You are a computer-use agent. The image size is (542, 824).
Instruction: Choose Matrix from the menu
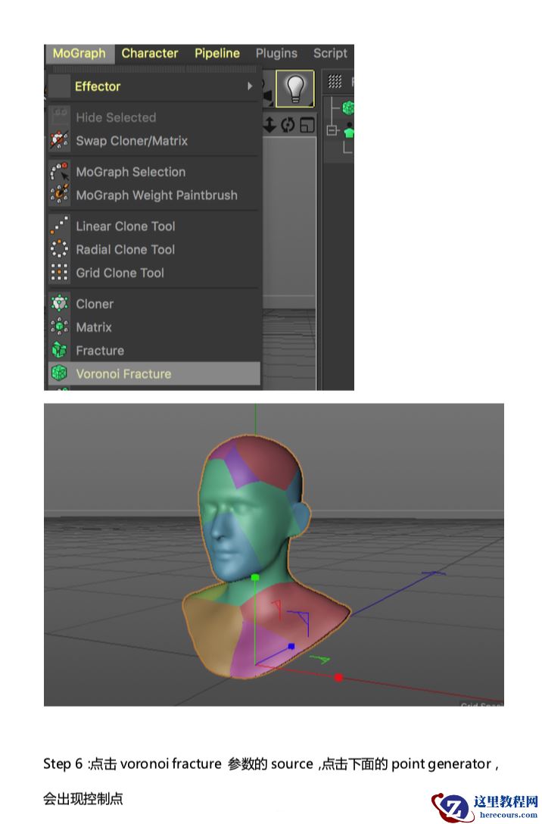tap(154, 327)
